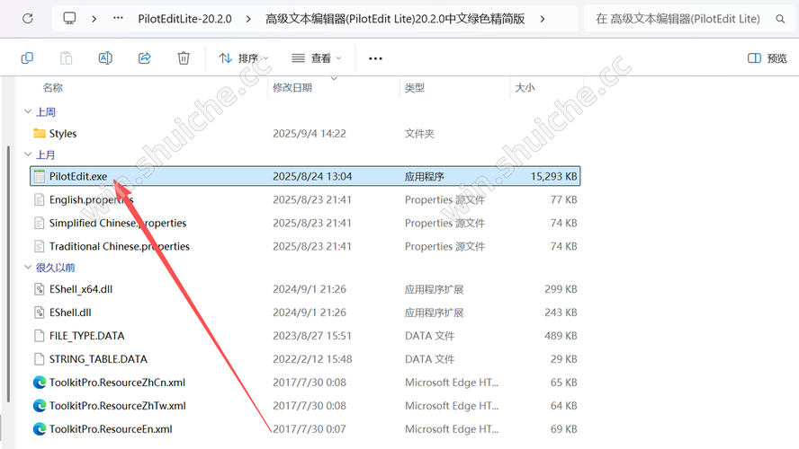Click Simplified Chinese.properties file icon
The height and width of the screenshot is (449, 799).
click(x=40, y=224)
